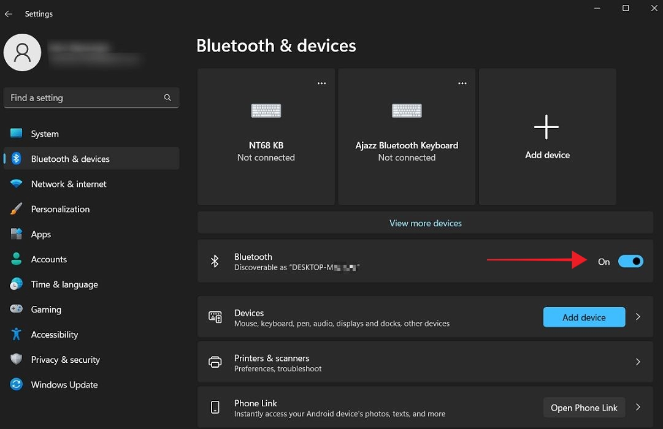Click the Printers & scanners printer icon
Image resolution: width=663 pixels, height=429 pixels.
[x=215, y=362]
